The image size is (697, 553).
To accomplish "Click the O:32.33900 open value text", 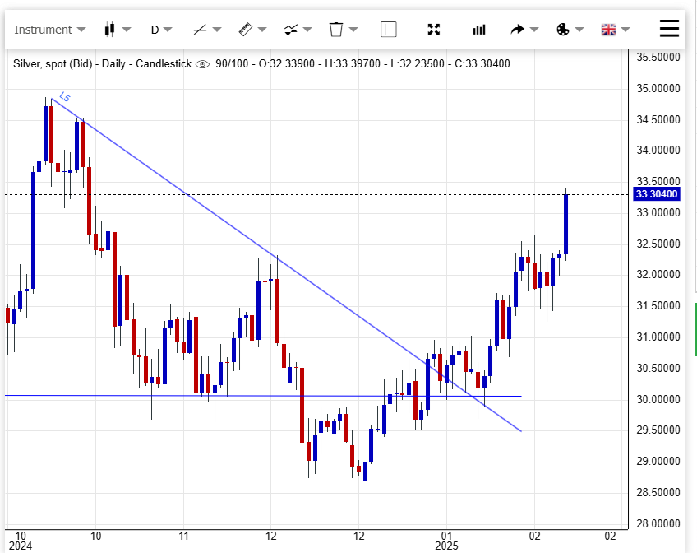I will tap(287, 64).
